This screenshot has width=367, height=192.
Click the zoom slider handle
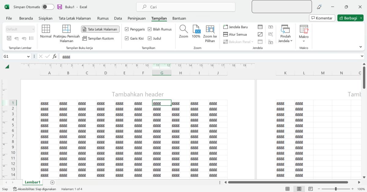[x=336, y=189]
